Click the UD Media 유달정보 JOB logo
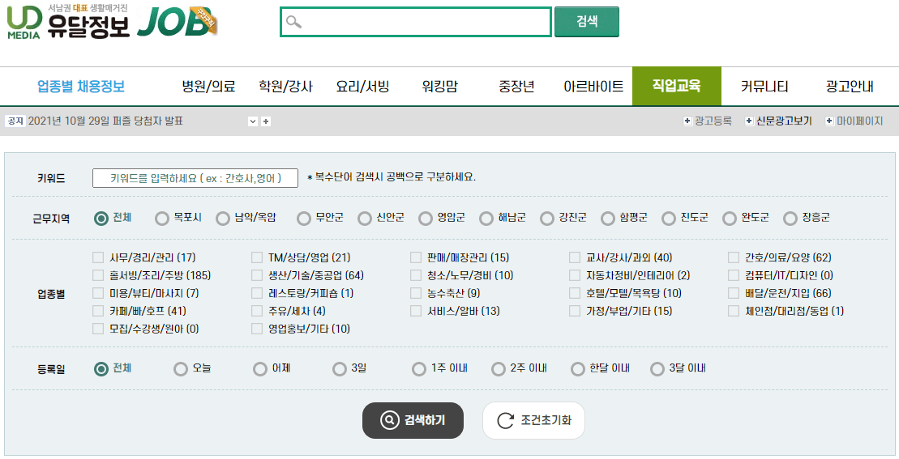Image resolution: width=899 pixels, height=459 pixels. (x=113, y=21)
